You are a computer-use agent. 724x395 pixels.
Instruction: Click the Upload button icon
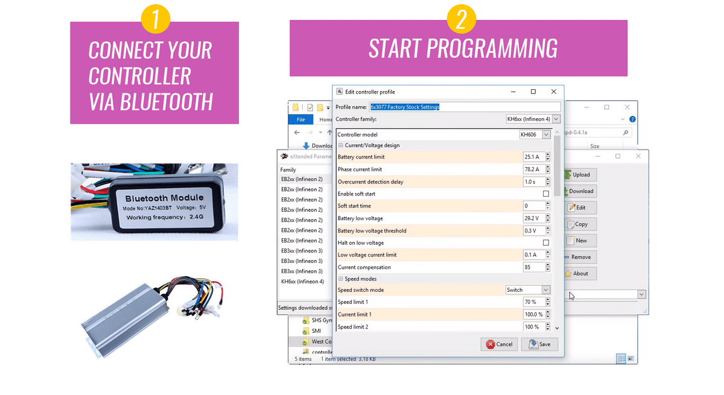[568, 175]
